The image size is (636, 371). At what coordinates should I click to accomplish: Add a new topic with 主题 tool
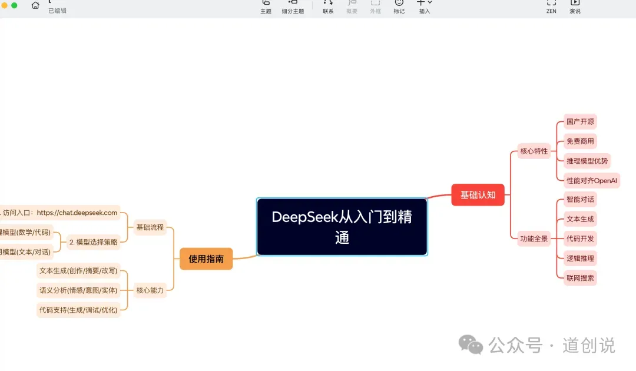266,7
